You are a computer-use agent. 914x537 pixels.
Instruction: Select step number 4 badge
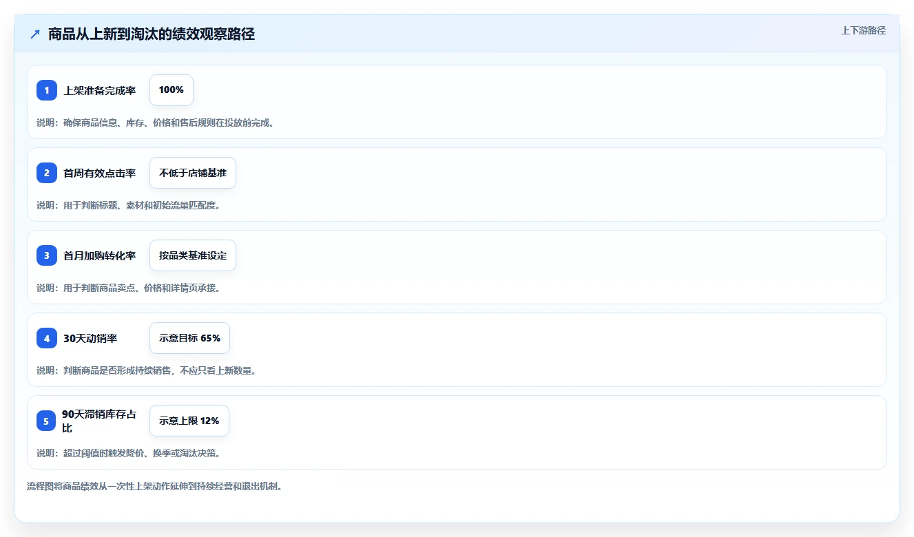point(47,338)
